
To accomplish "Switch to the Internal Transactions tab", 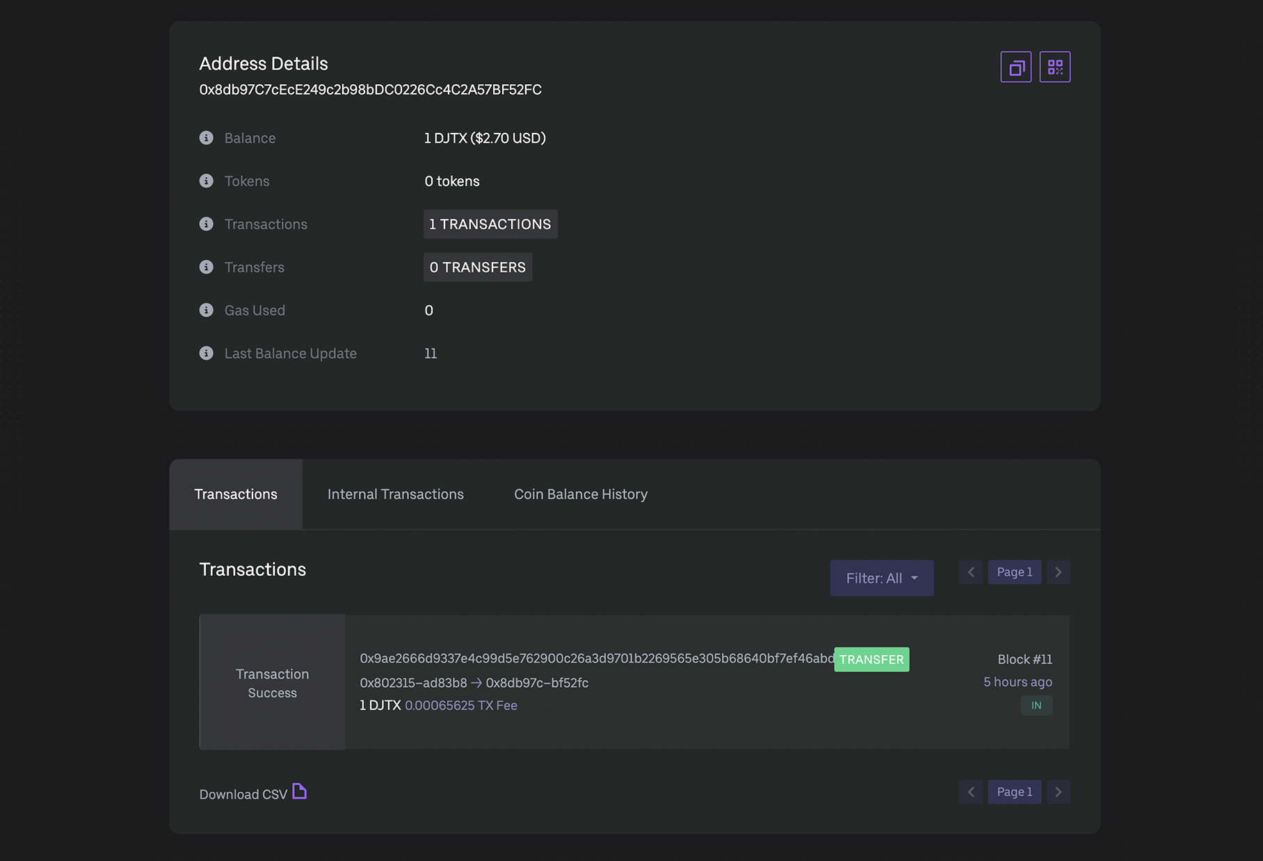I will (395, 494).
